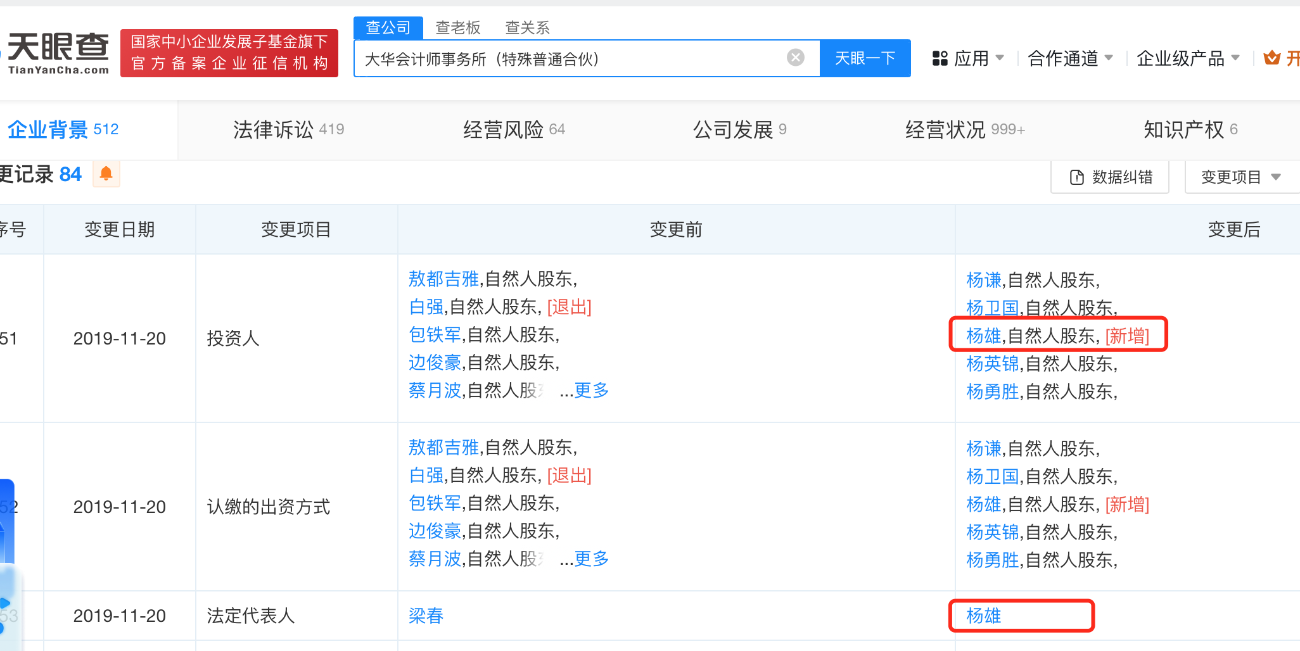1300x651 pixels.
Task: Click the 数据纠错 document icon
Action: (1076, 177)
